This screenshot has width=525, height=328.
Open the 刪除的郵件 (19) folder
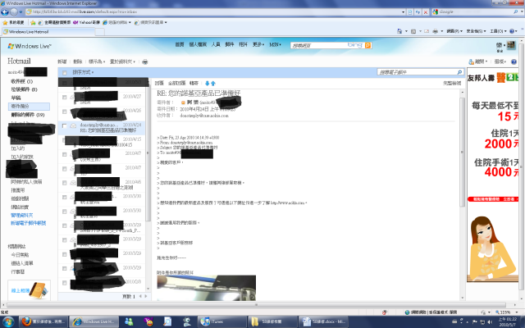pyautogui.click(x=28, y=115)
